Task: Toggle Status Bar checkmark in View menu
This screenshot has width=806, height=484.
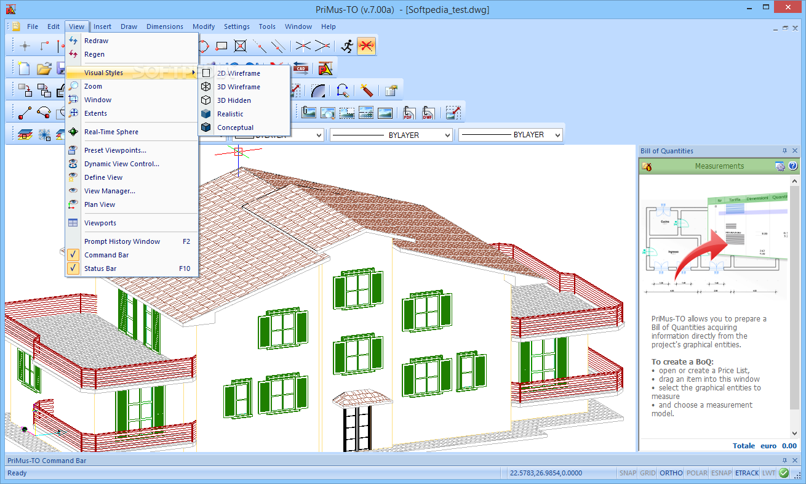Action: click(73, 268)
